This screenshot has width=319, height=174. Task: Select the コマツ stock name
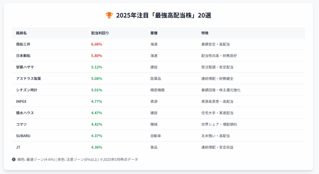tap(21, 125)
